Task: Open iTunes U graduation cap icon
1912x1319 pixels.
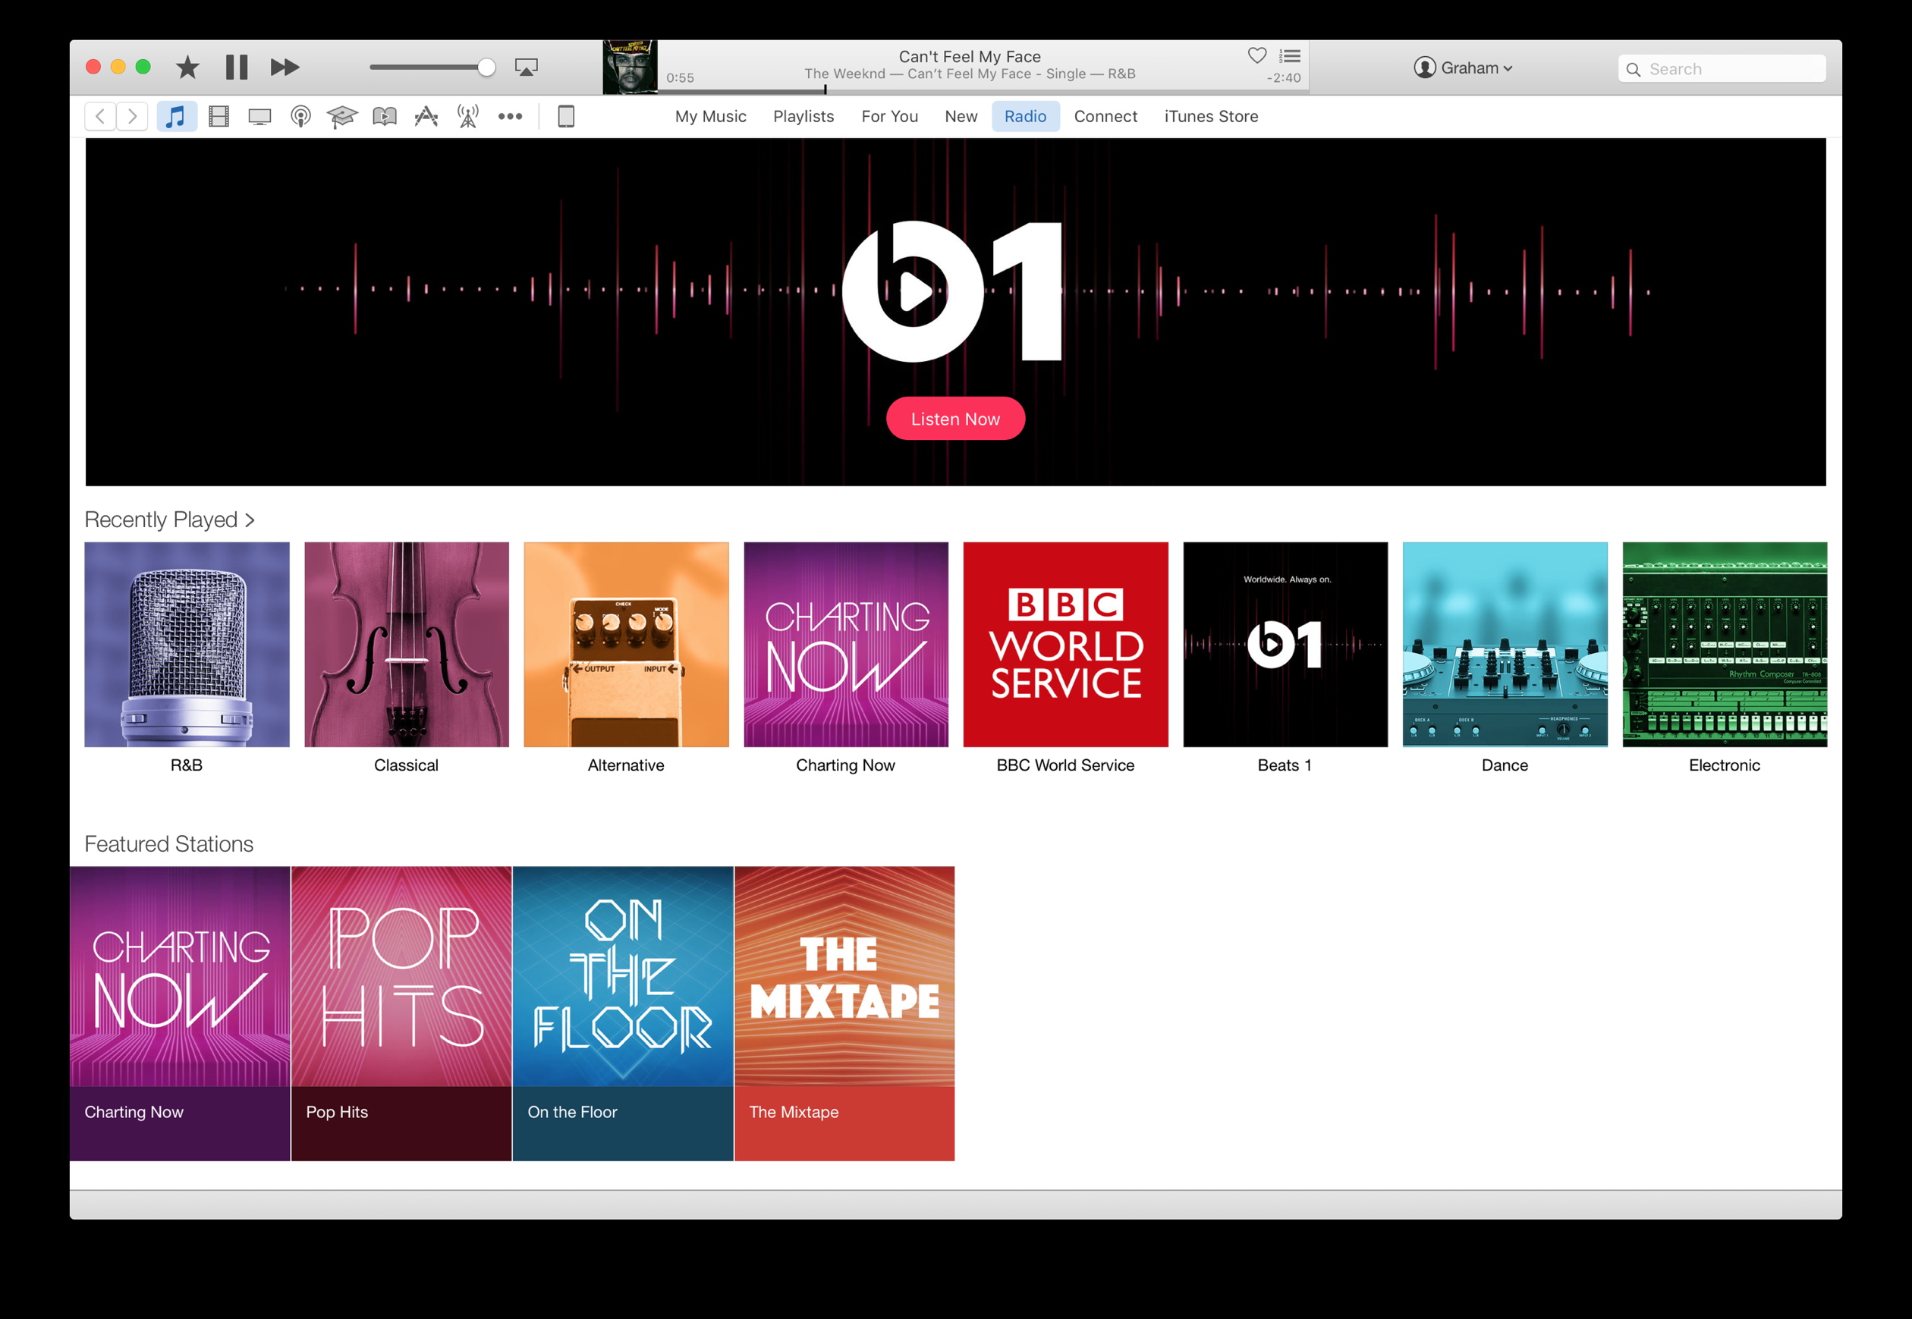Action: [342, 117]
